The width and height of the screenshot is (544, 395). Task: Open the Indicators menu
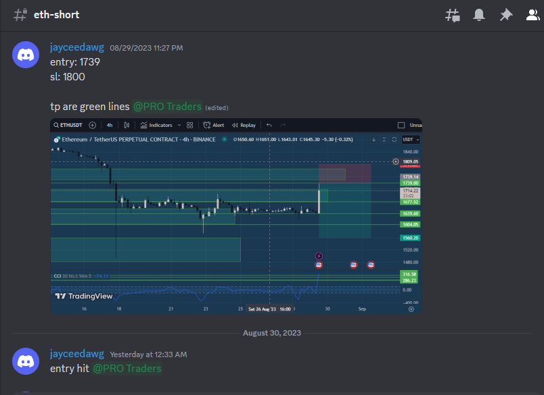tap(156, 126)
